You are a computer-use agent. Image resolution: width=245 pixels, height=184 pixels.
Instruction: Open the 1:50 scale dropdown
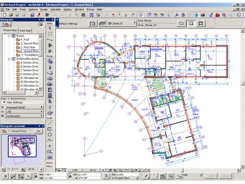pos(24,111)
